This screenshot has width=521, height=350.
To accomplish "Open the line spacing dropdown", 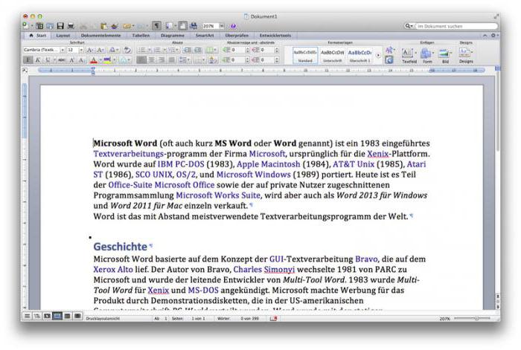I will 184,60.
